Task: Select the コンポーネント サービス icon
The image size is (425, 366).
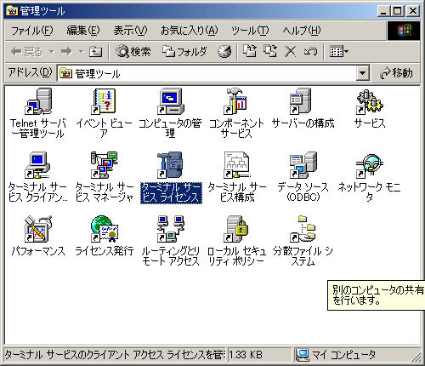Action: tap(236, 101)
